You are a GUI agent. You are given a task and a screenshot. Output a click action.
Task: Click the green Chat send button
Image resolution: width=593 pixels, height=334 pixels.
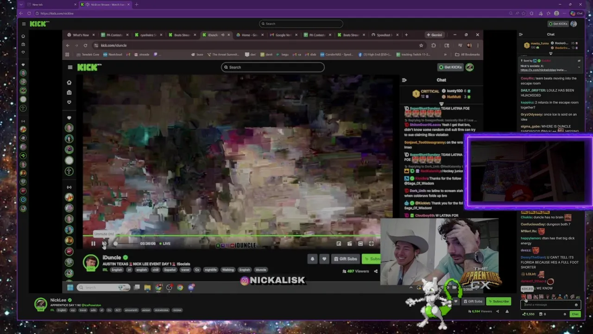tap(575, 314)
